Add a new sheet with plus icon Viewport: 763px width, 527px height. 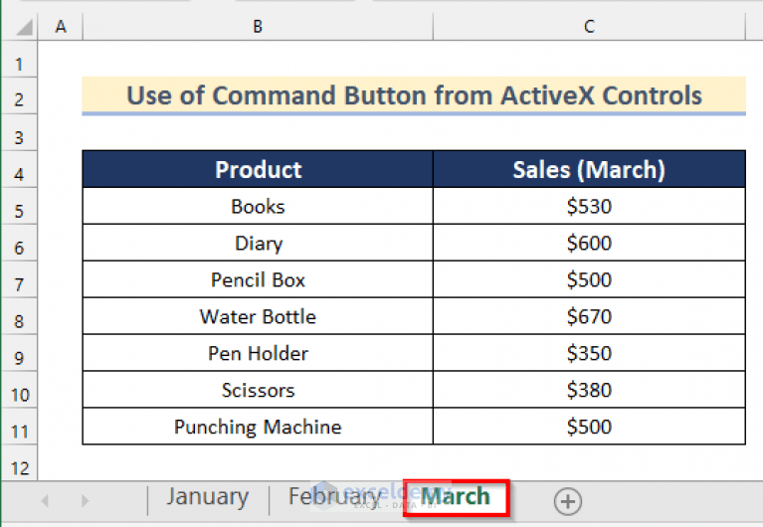(x=567, y=501)
